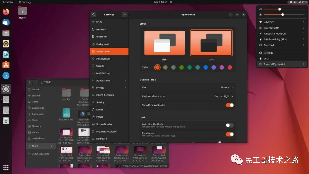The width and height of the screenshot is (309, 174).
Task: Select Multitasking in the Settings sidebar
Action: pyautogui.click(x=109, y=73)
